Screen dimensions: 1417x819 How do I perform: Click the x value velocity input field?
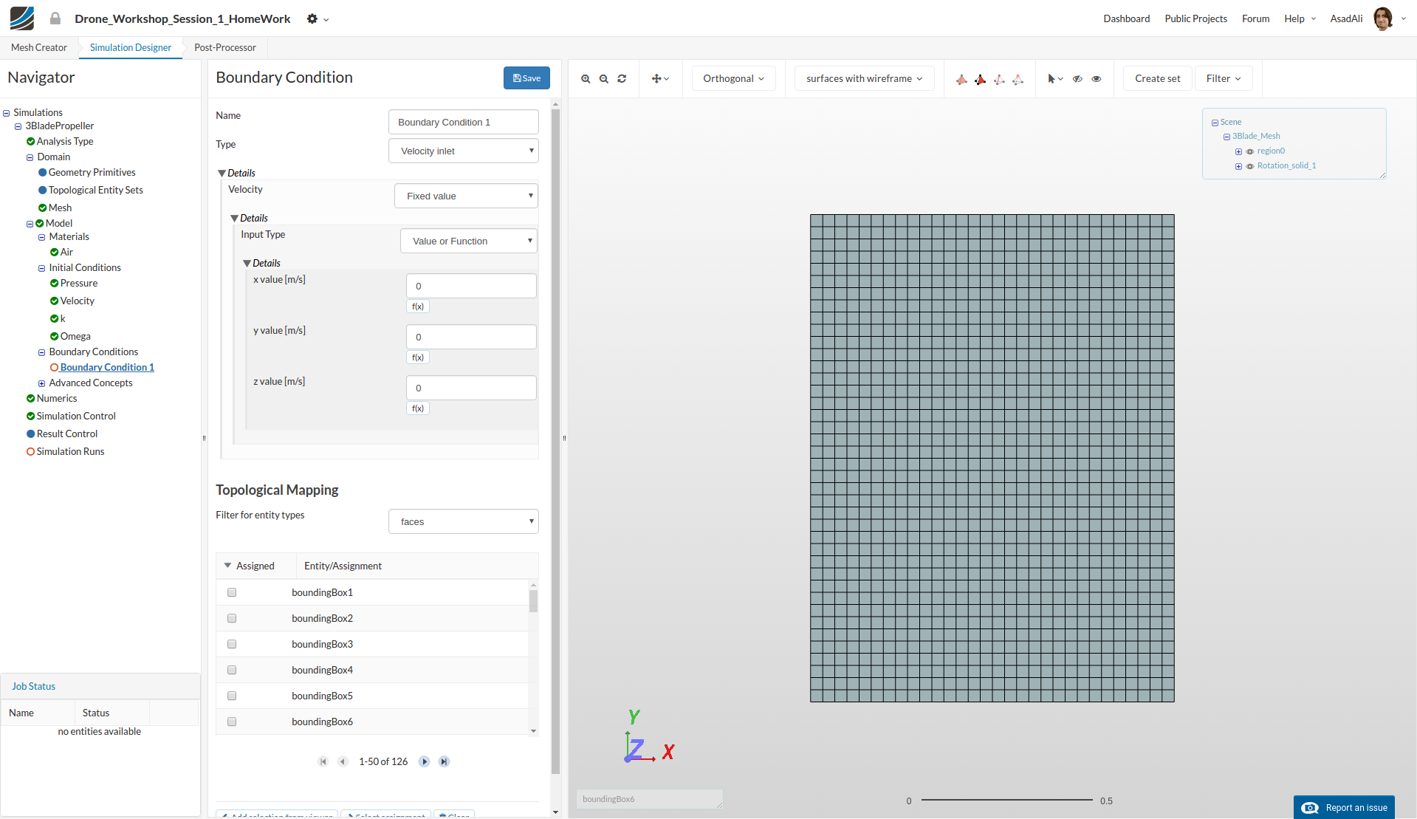point(471,286)
